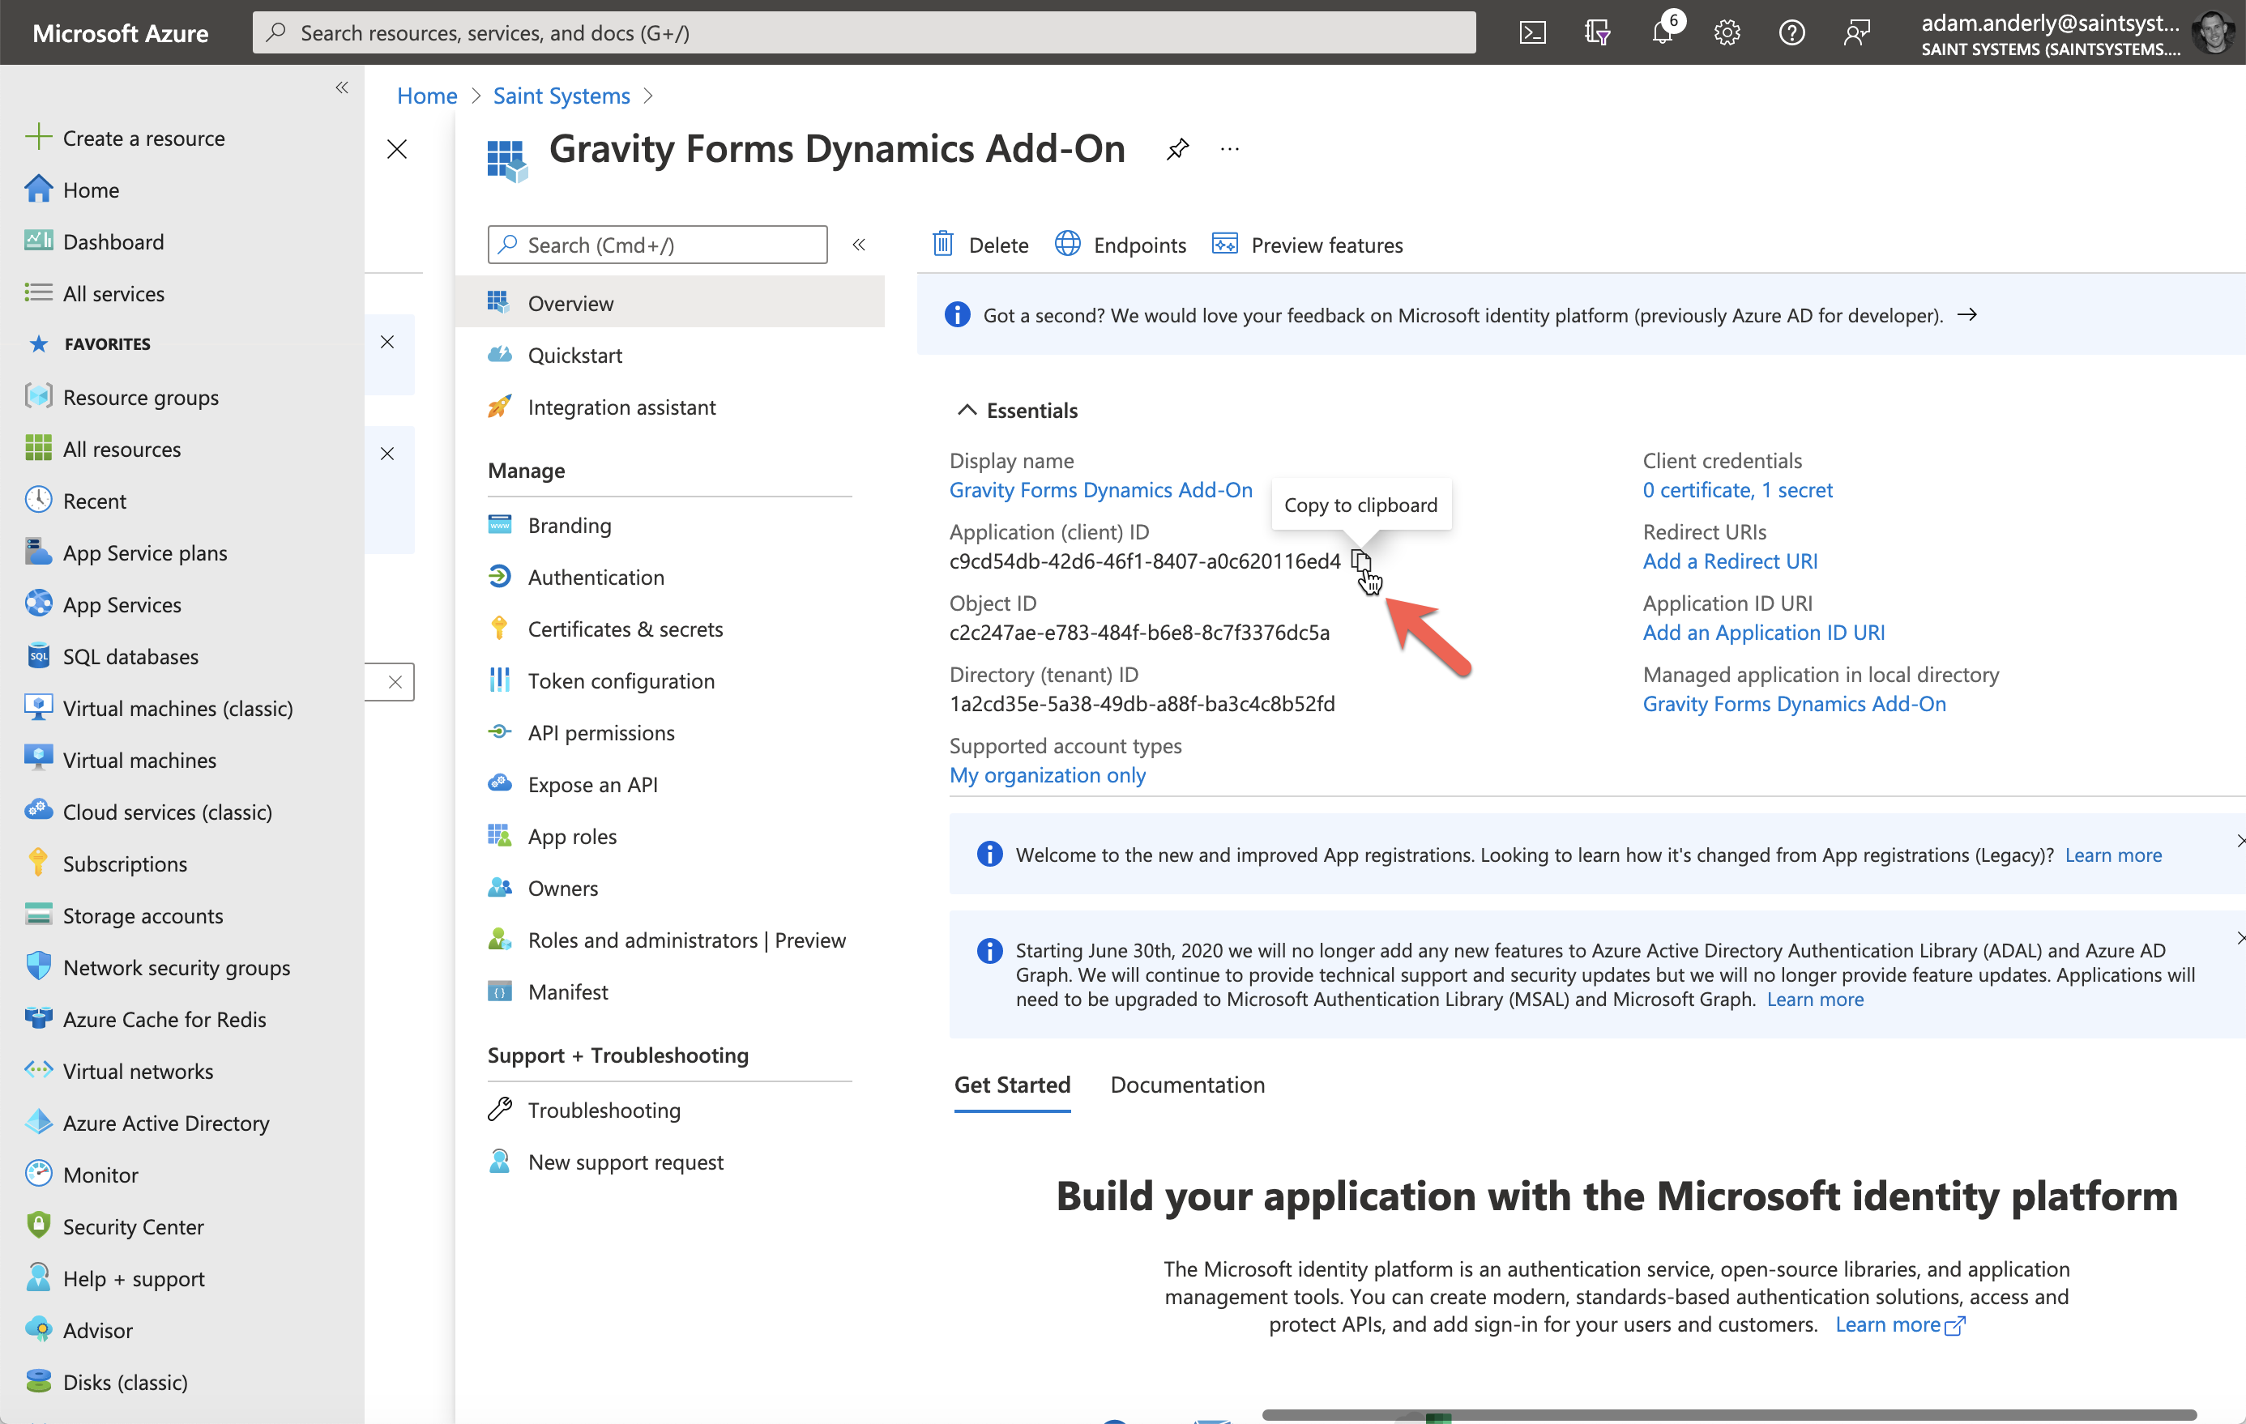Open the more options ellipsis next to the title
Screen dimensions: 2246x1424
[1229, 149]
